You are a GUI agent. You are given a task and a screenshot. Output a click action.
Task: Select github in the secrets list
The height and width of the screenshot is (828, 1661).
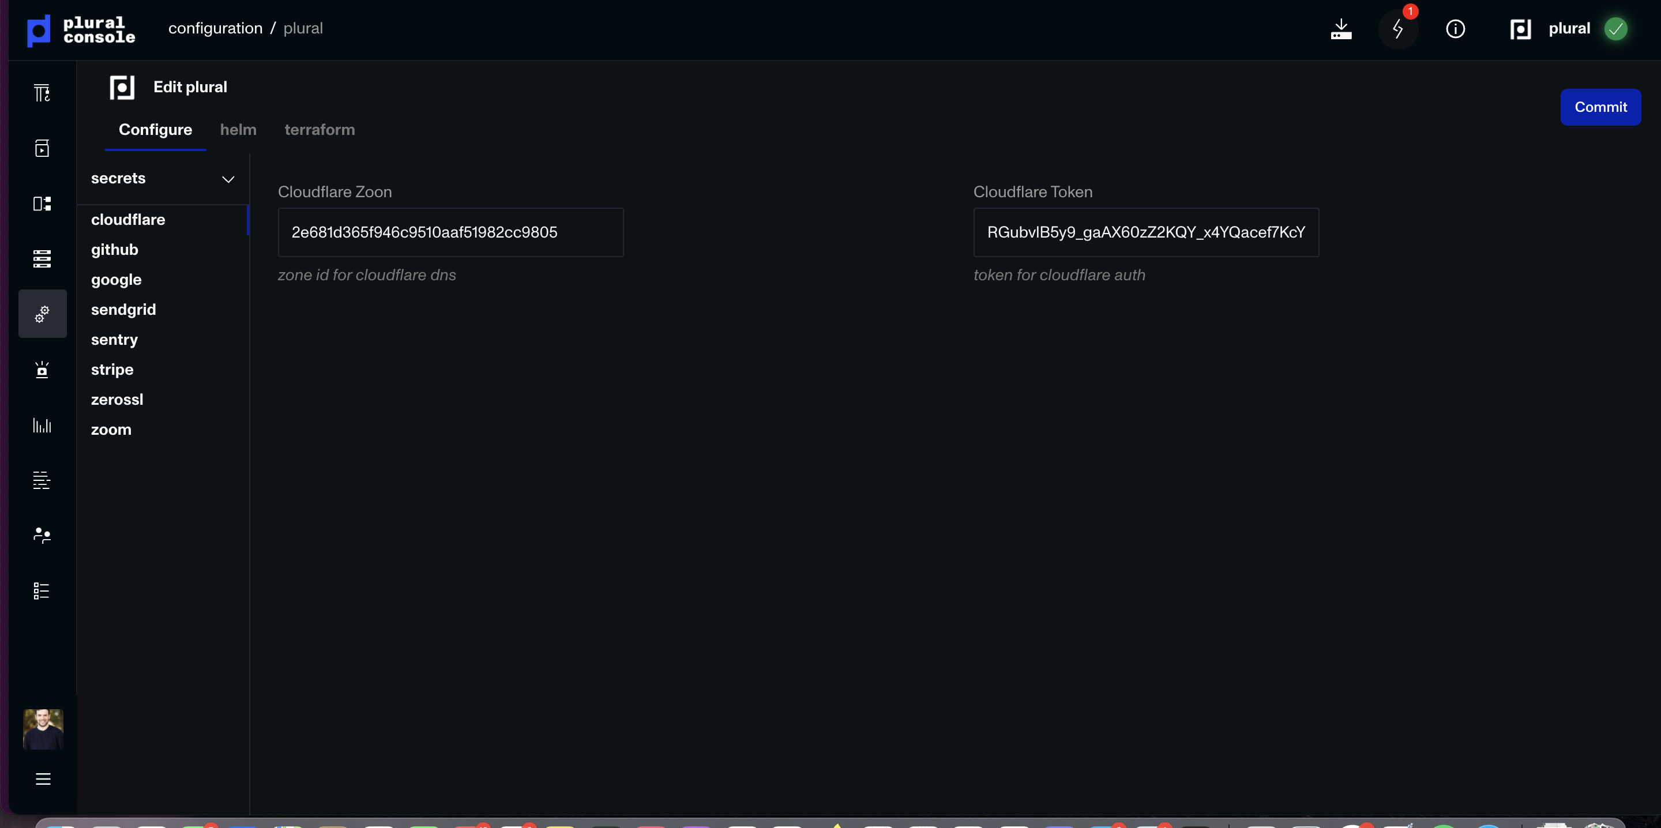(x=114, y=250)
